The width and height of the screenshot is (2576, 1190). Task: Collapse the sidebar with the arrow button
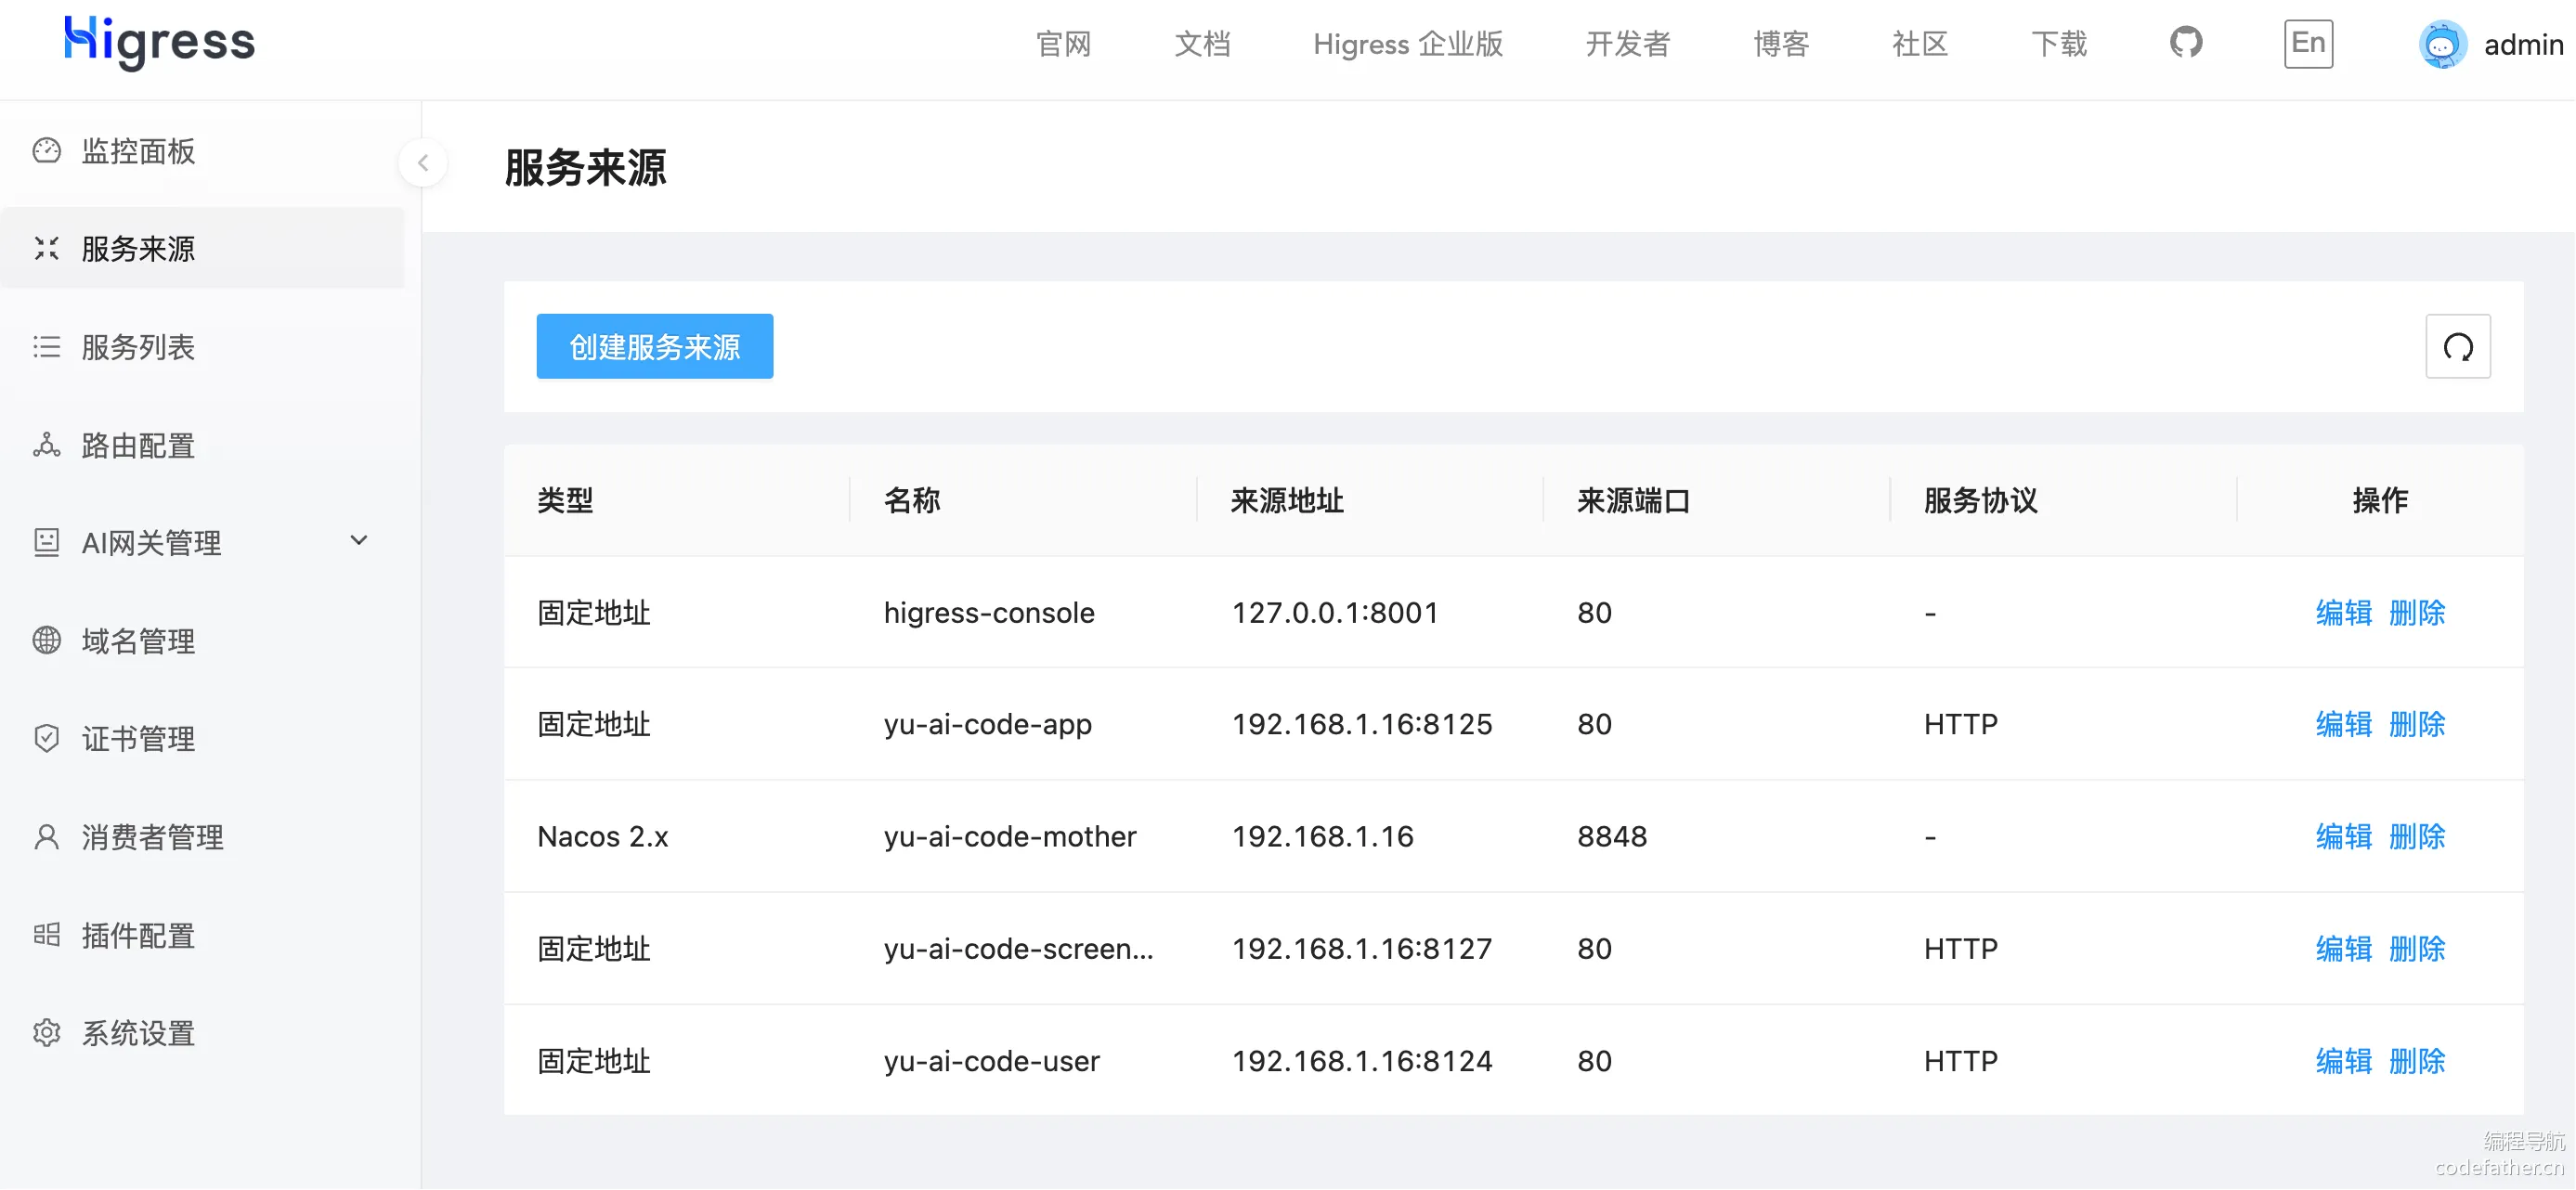423,163
